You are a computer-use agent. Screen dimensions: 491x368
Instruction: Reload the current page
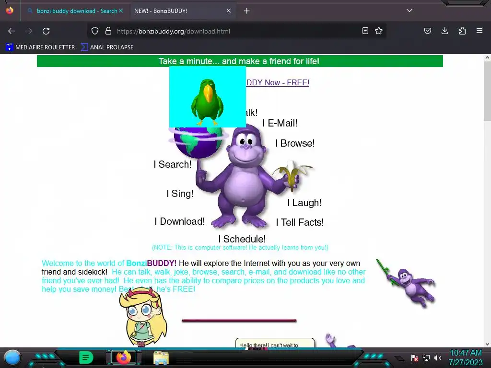coord(46,31)
